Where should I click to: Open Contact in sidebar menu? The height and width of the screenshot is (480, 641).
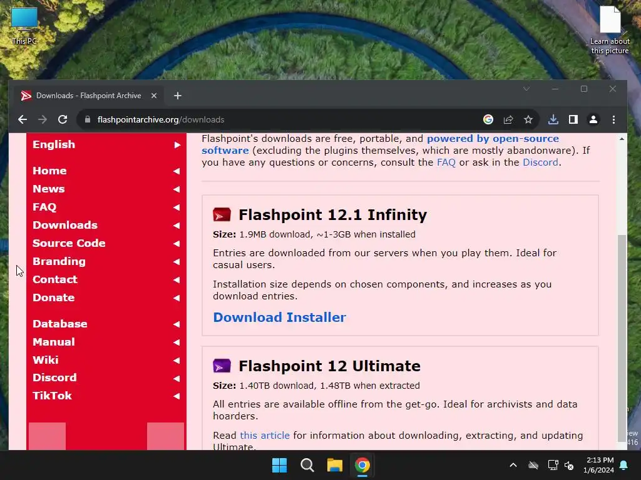tap(106, 279)
